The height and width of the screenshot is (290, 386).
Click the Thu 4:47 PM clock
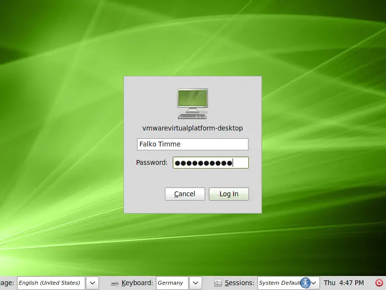[344, 283]
